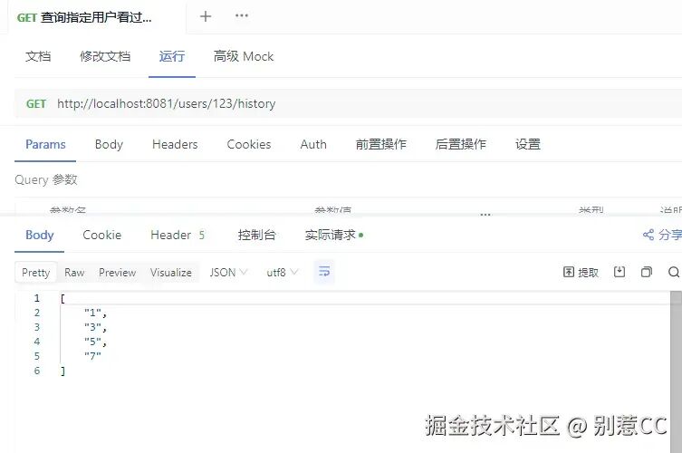Viewport: 682px width, 453px height.
Task: Select the Pretty view mode
Action: coord(35,273)
